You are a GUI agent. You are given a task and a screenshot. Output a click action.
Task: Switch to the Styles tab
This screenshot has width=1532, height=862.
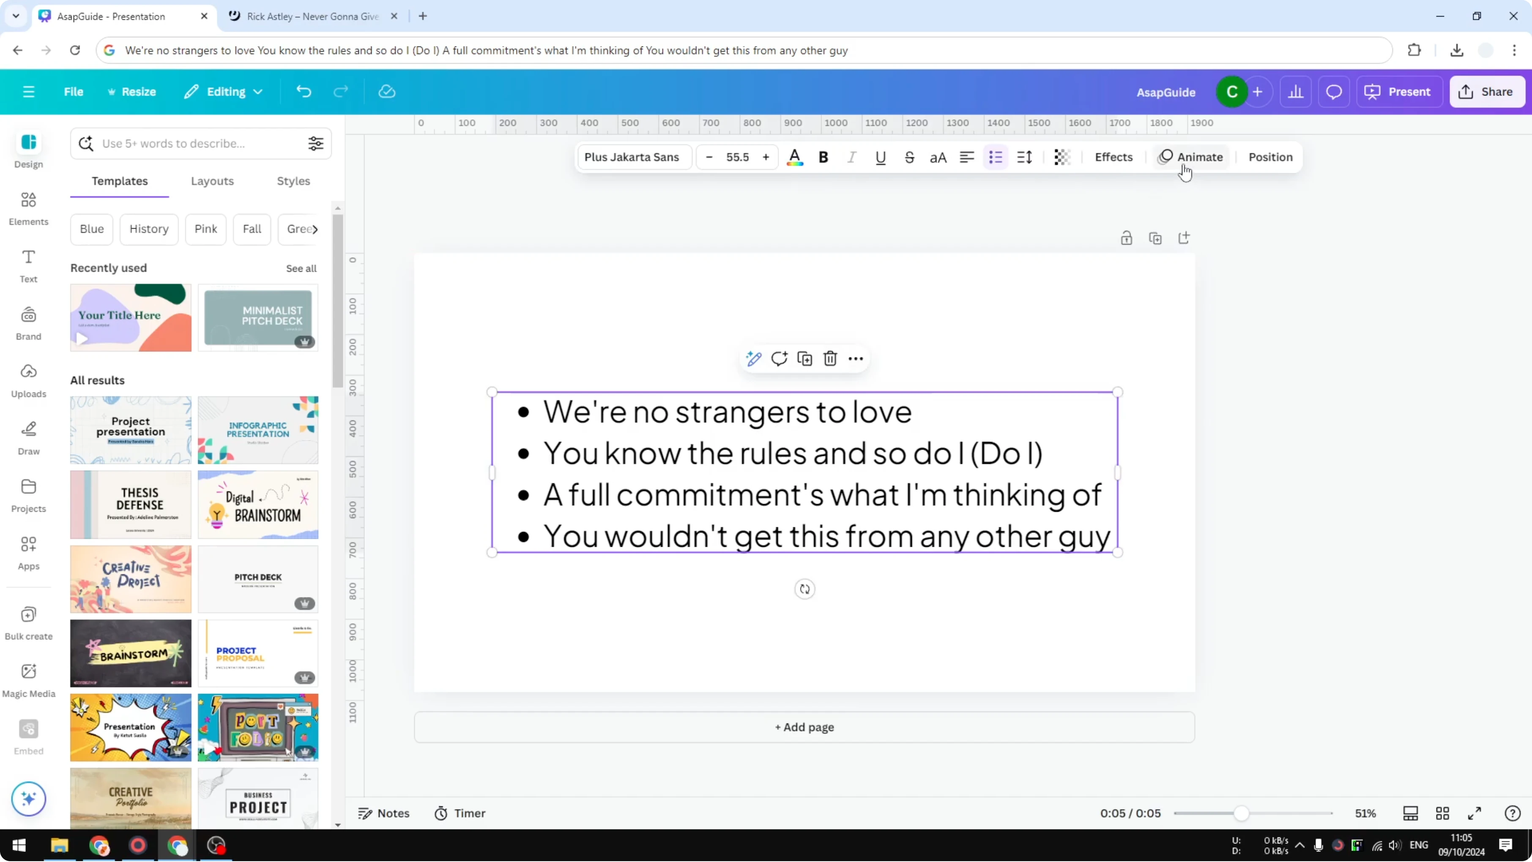(293, 181)
